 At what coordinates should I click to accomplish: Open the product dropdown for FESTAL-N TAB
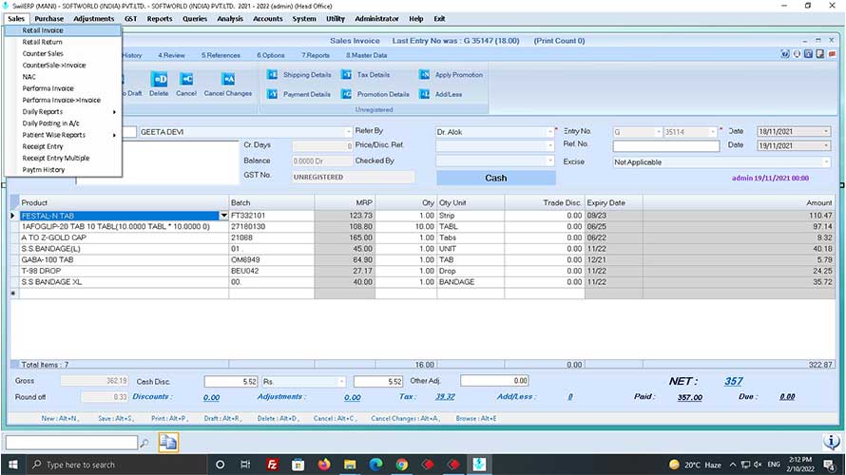224,217
